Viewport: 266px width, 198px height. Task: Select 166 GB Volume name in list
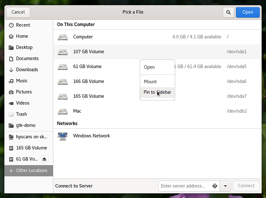tap(89, 82)
